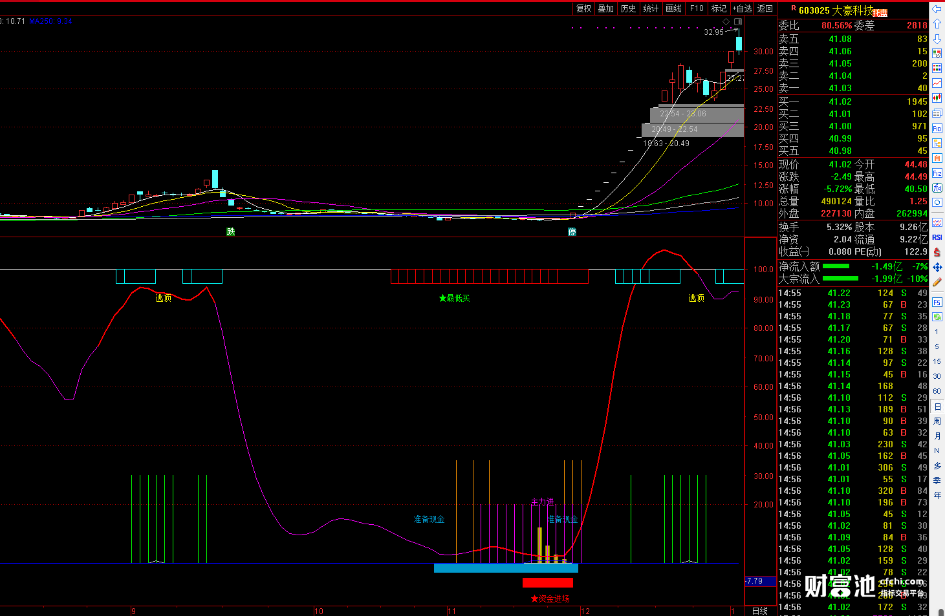Click the candlestick chart icon in sidebar

coord(937,98)
